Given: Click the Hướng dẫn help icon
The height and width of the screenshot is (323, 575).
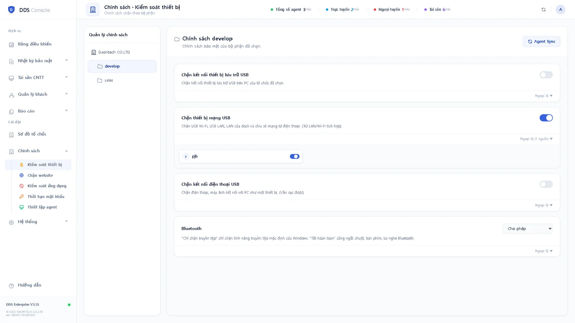Looking at the screenshot, I should coord(11,286).
